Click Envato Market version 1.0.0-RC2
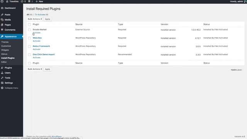 pyautogui.click(x=196, y=30)
